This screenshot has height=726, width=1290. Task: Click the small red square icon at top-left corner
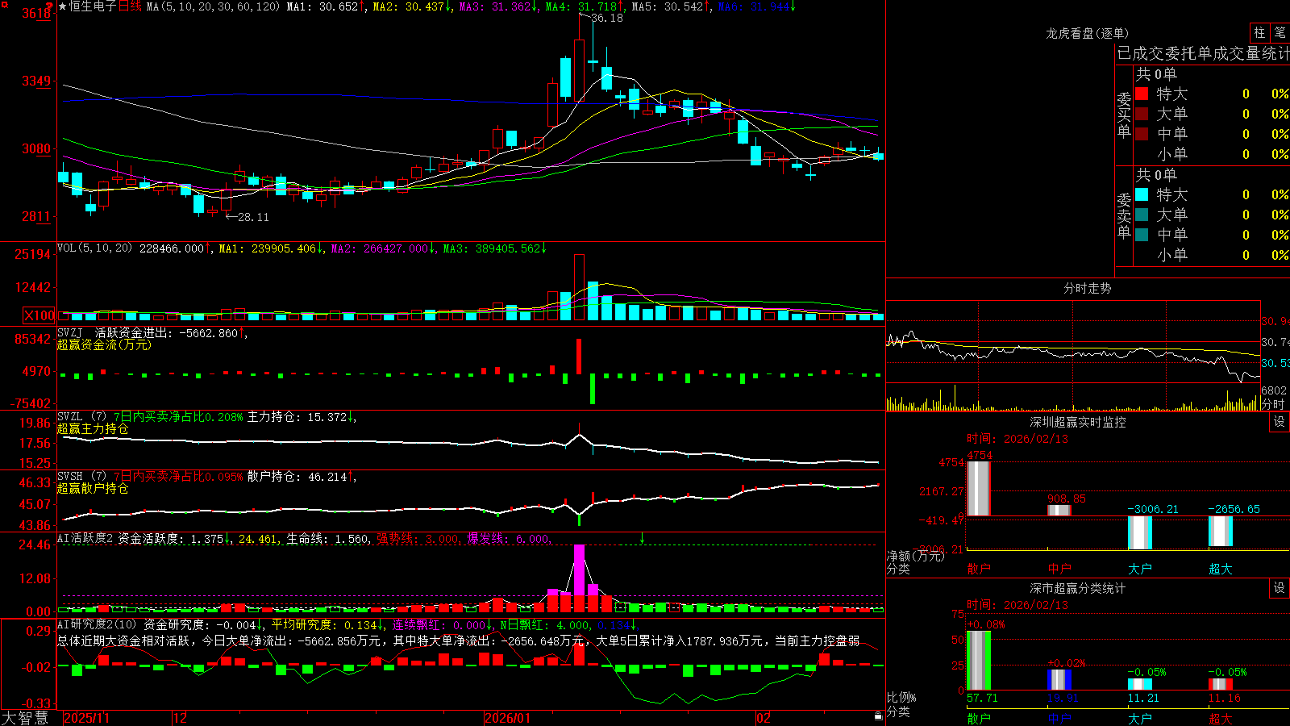point(3,3)
